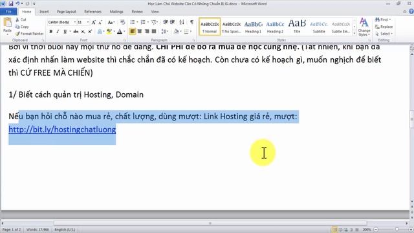Screen dimensions: 414x233
Task: Click the English (U.S.) language indicator
Action: 65,230
